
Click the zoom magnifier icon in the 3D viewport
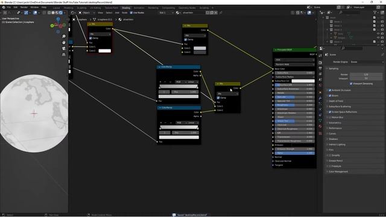[x=64, y=36]
